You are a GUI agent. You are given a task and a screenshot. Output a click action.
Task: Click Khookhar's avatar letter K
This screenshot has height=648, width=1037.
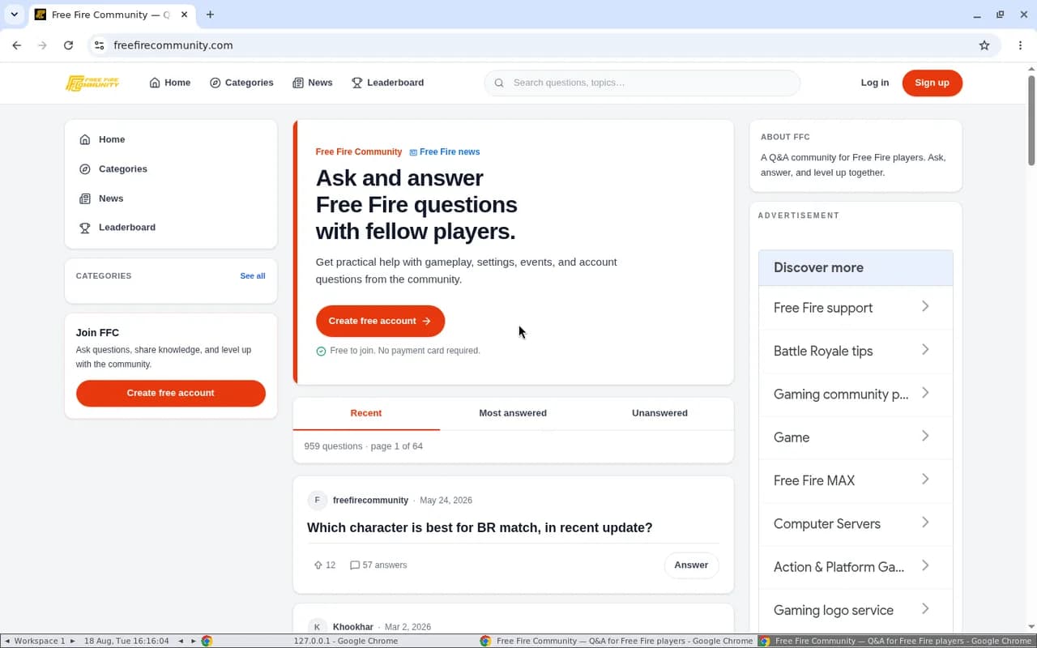click(x=317, y=627)
